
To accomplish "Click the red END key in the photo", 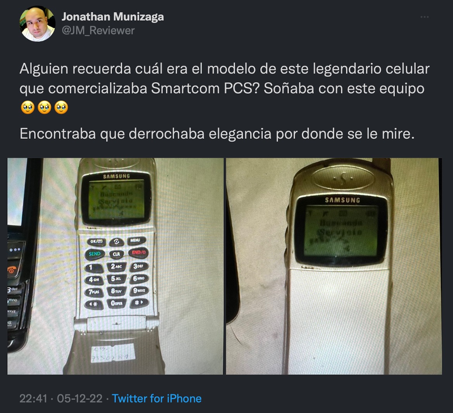I will [139, 253].
